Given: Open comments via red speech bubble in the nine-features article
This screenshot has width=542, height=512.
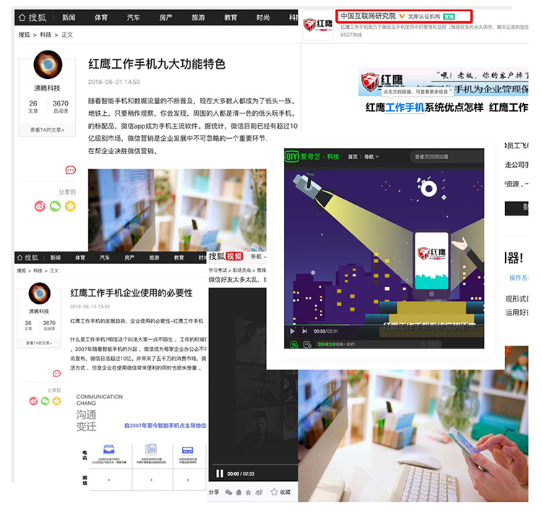Looking at the screenshot, I should tap(70, 170).
